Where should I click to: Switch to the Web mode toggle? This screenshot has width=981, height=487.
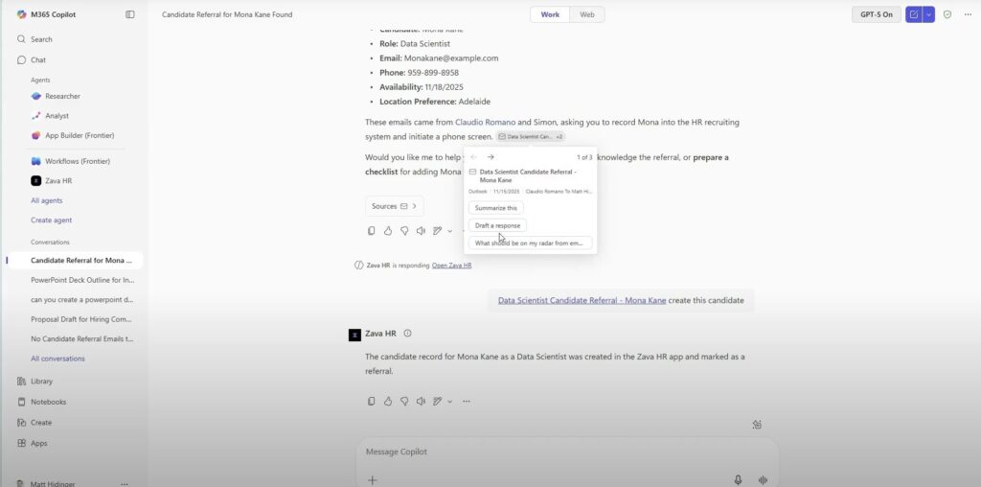tap(587, 14)
